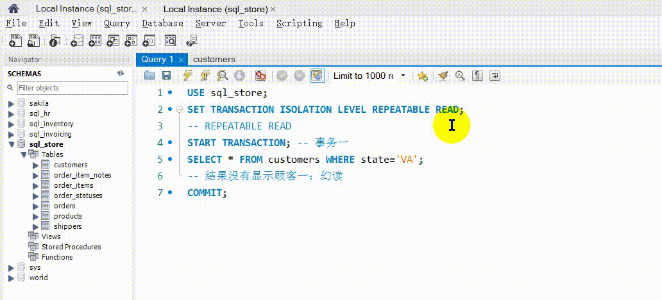This screenshot has width=662, height=300.
Task: Run Explain plan magnifier-lightning icon
Action: coord(222,76)
